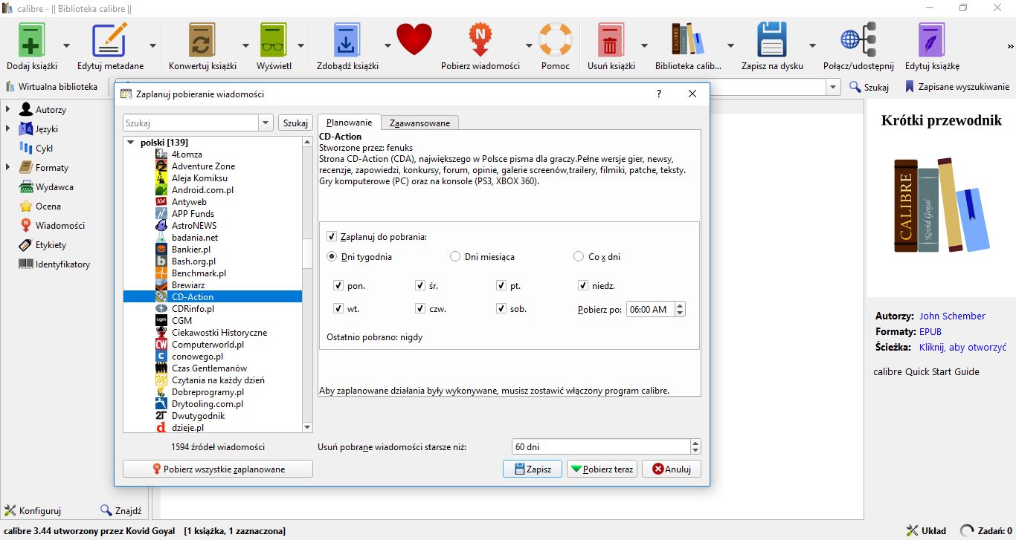1016x540 pixels.
Task: Select Ocena star category
Action: (x=48, y=206)
